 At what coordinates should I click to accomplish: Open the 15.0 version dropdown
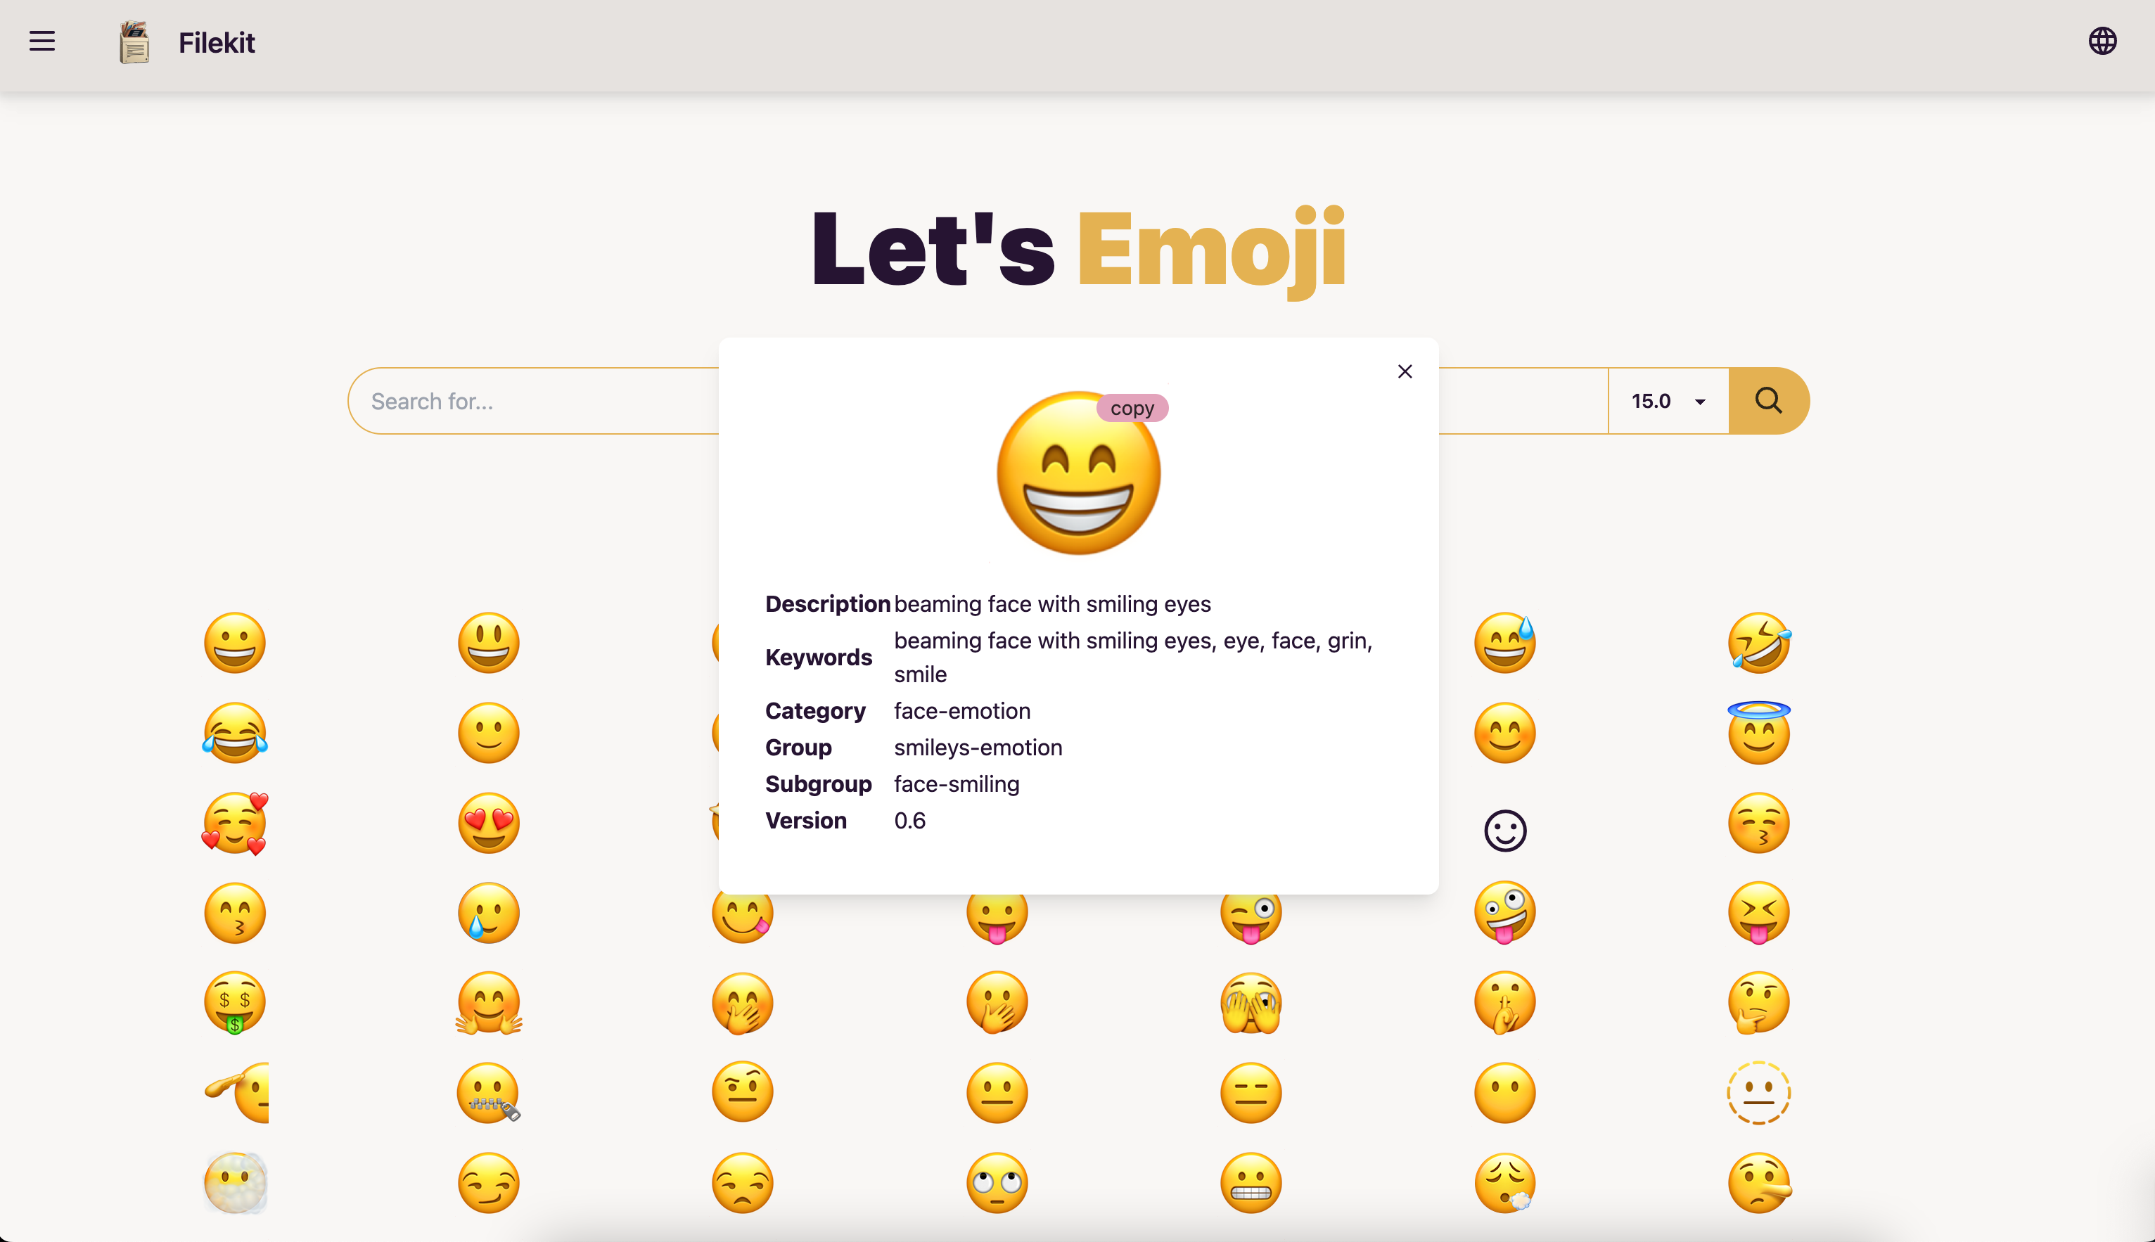[x=1667, y=401]
